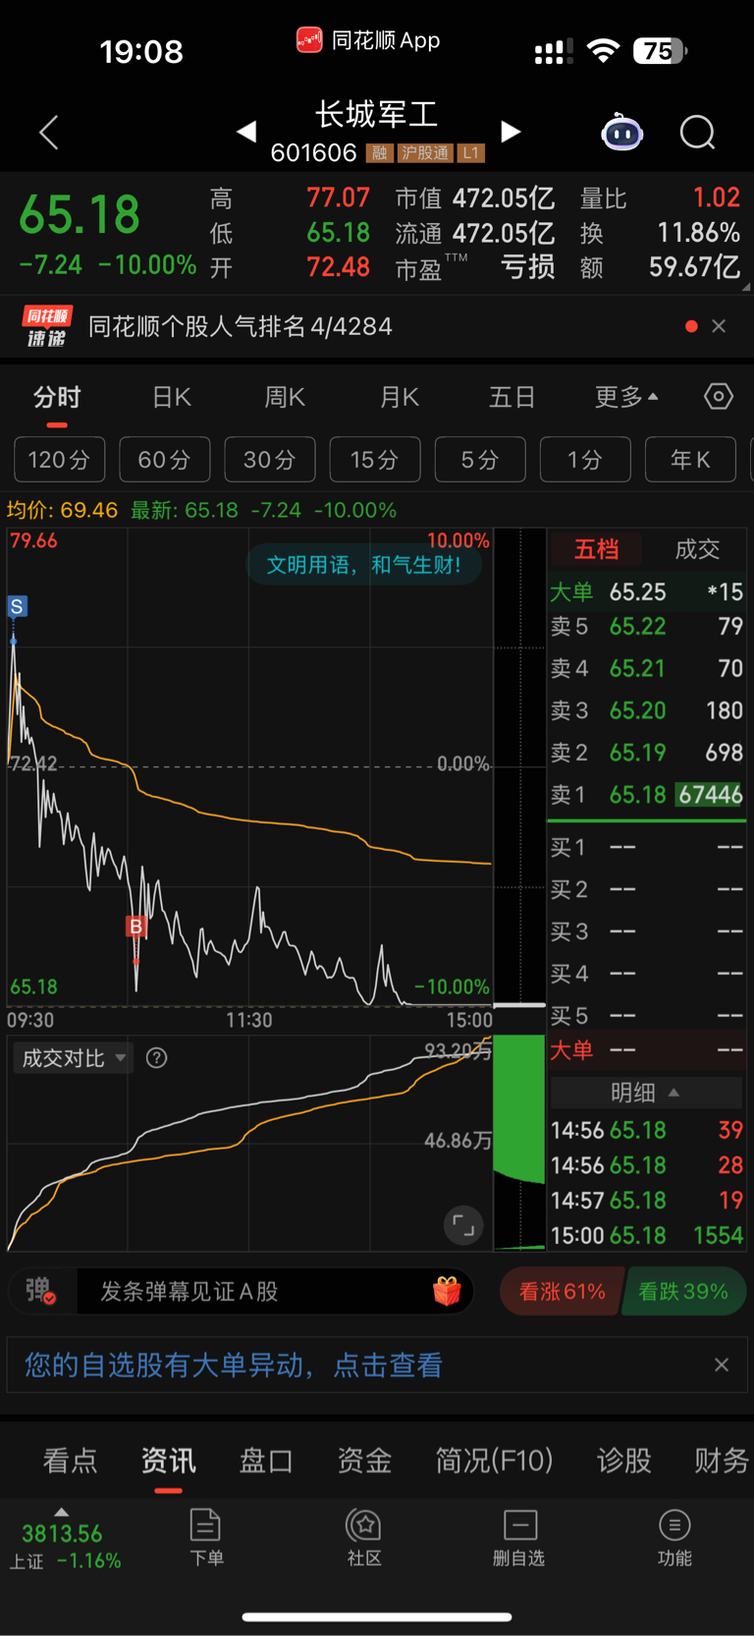Image resolution: width=754 pixels, height=1636 pixels.
Task: Collapse the 明细 detail section
Action: [x=646, y=1093]
